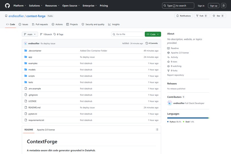This screenshot has width=231, height=154.
Task: Switch to the Insights tab
Action: (x=114, y=24)
